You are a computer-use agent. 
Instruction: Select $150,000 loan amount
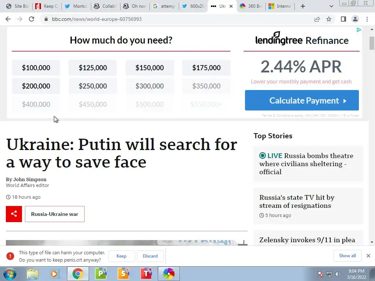pos(150,68)
